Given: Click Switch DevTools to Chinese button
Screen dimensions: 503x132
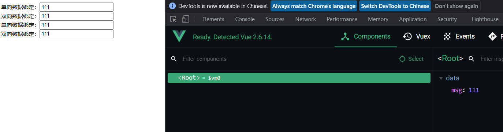Looking at the screenshot, I should [x=395, y=6].
